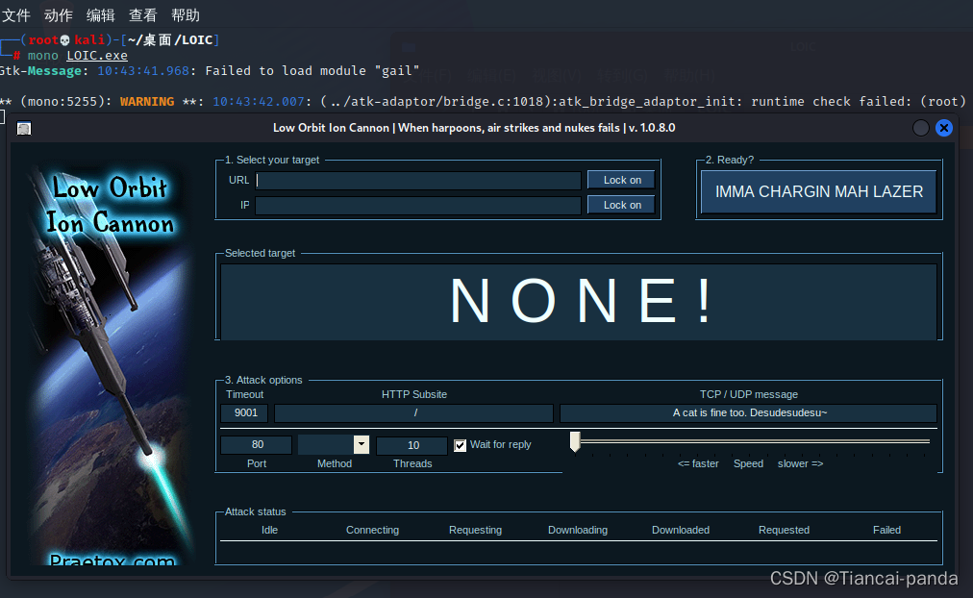Click the 'slower =>' speed label
This screenshot has height=598, width=973.
(801, 464)
